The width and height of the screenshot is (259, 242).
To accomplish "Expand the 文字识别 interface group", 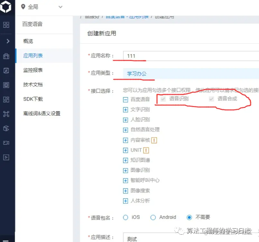I will [125, 109].
